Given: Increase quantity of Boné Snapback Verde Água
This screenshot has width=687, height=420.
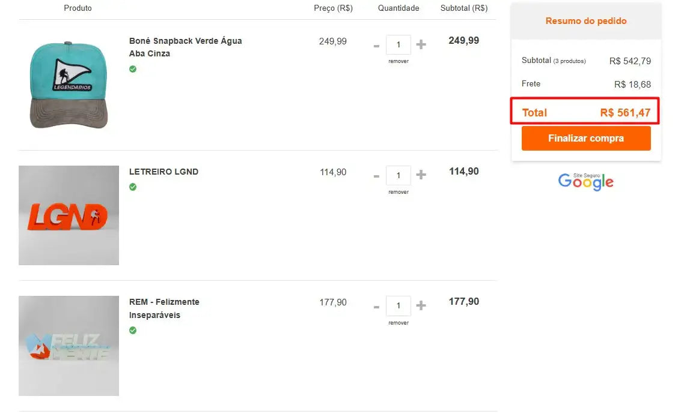Looking at the screenshot, I should point(421,44).
